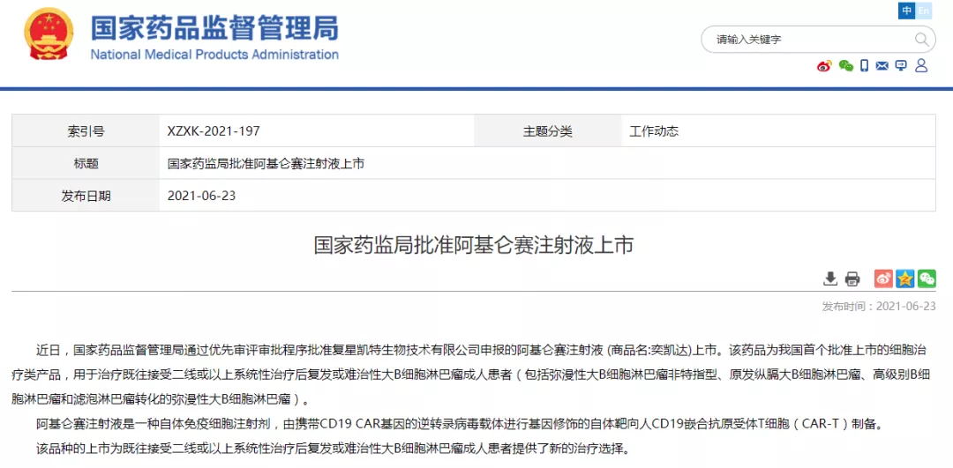
Task: Click the Weibo icon below the search bar
Action: (x=824, y=66)
